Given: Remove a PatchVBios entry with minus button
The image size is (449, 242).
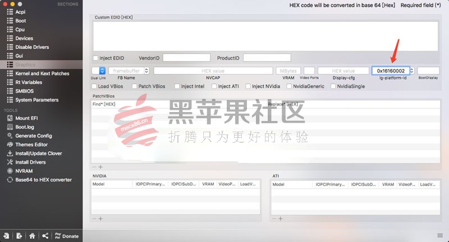Looking at the screenshot, I should (94, 167).
